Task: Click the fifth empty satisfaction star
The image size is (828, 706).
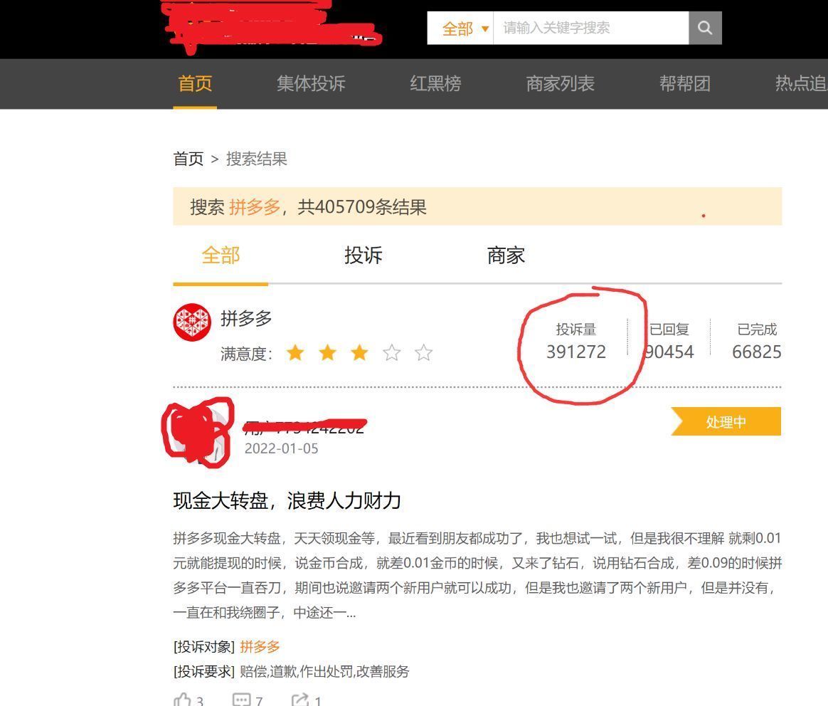Action: point(423,352)
